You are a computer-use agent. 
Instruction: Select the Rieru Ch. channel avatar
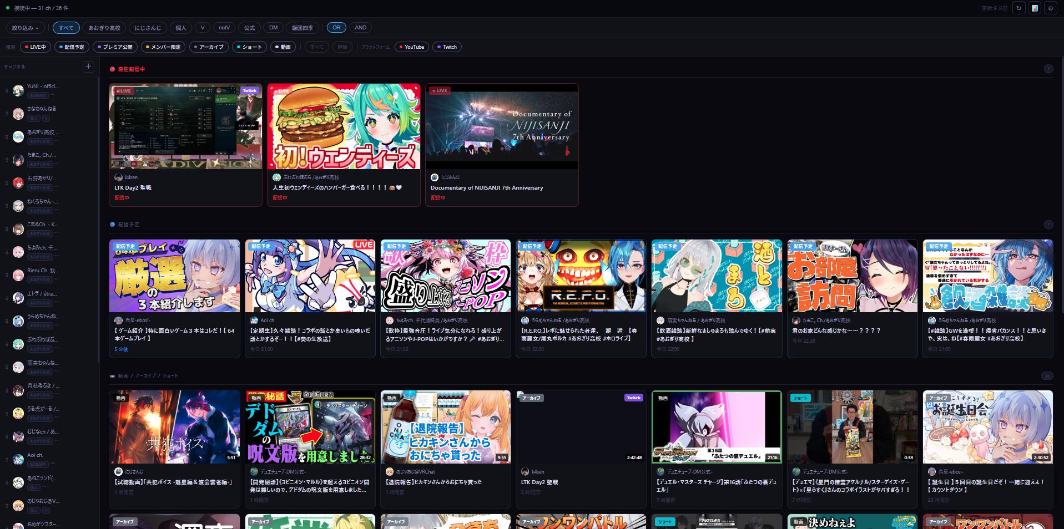(x=18, y=275)
